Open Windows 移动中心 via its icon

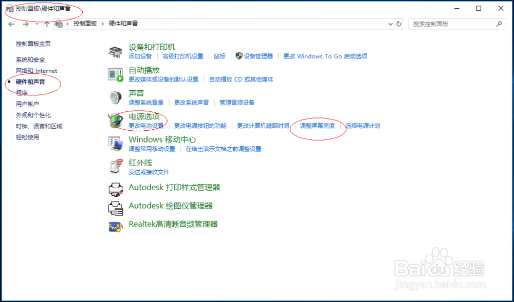tap(116, 144)
